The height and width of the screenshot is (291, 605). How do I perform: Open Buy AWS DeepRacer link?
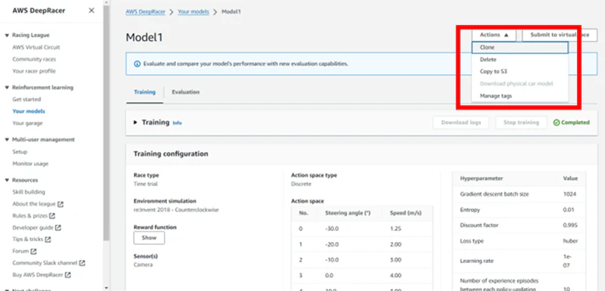coord(39,275)
